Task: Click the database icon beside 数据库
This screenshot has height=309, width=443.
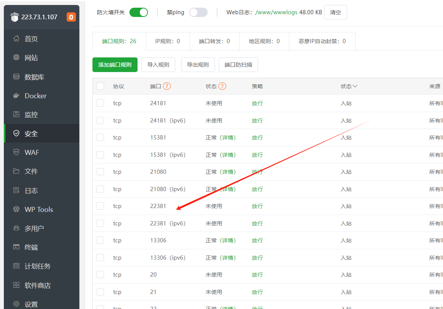Action: tap(17, 77)
